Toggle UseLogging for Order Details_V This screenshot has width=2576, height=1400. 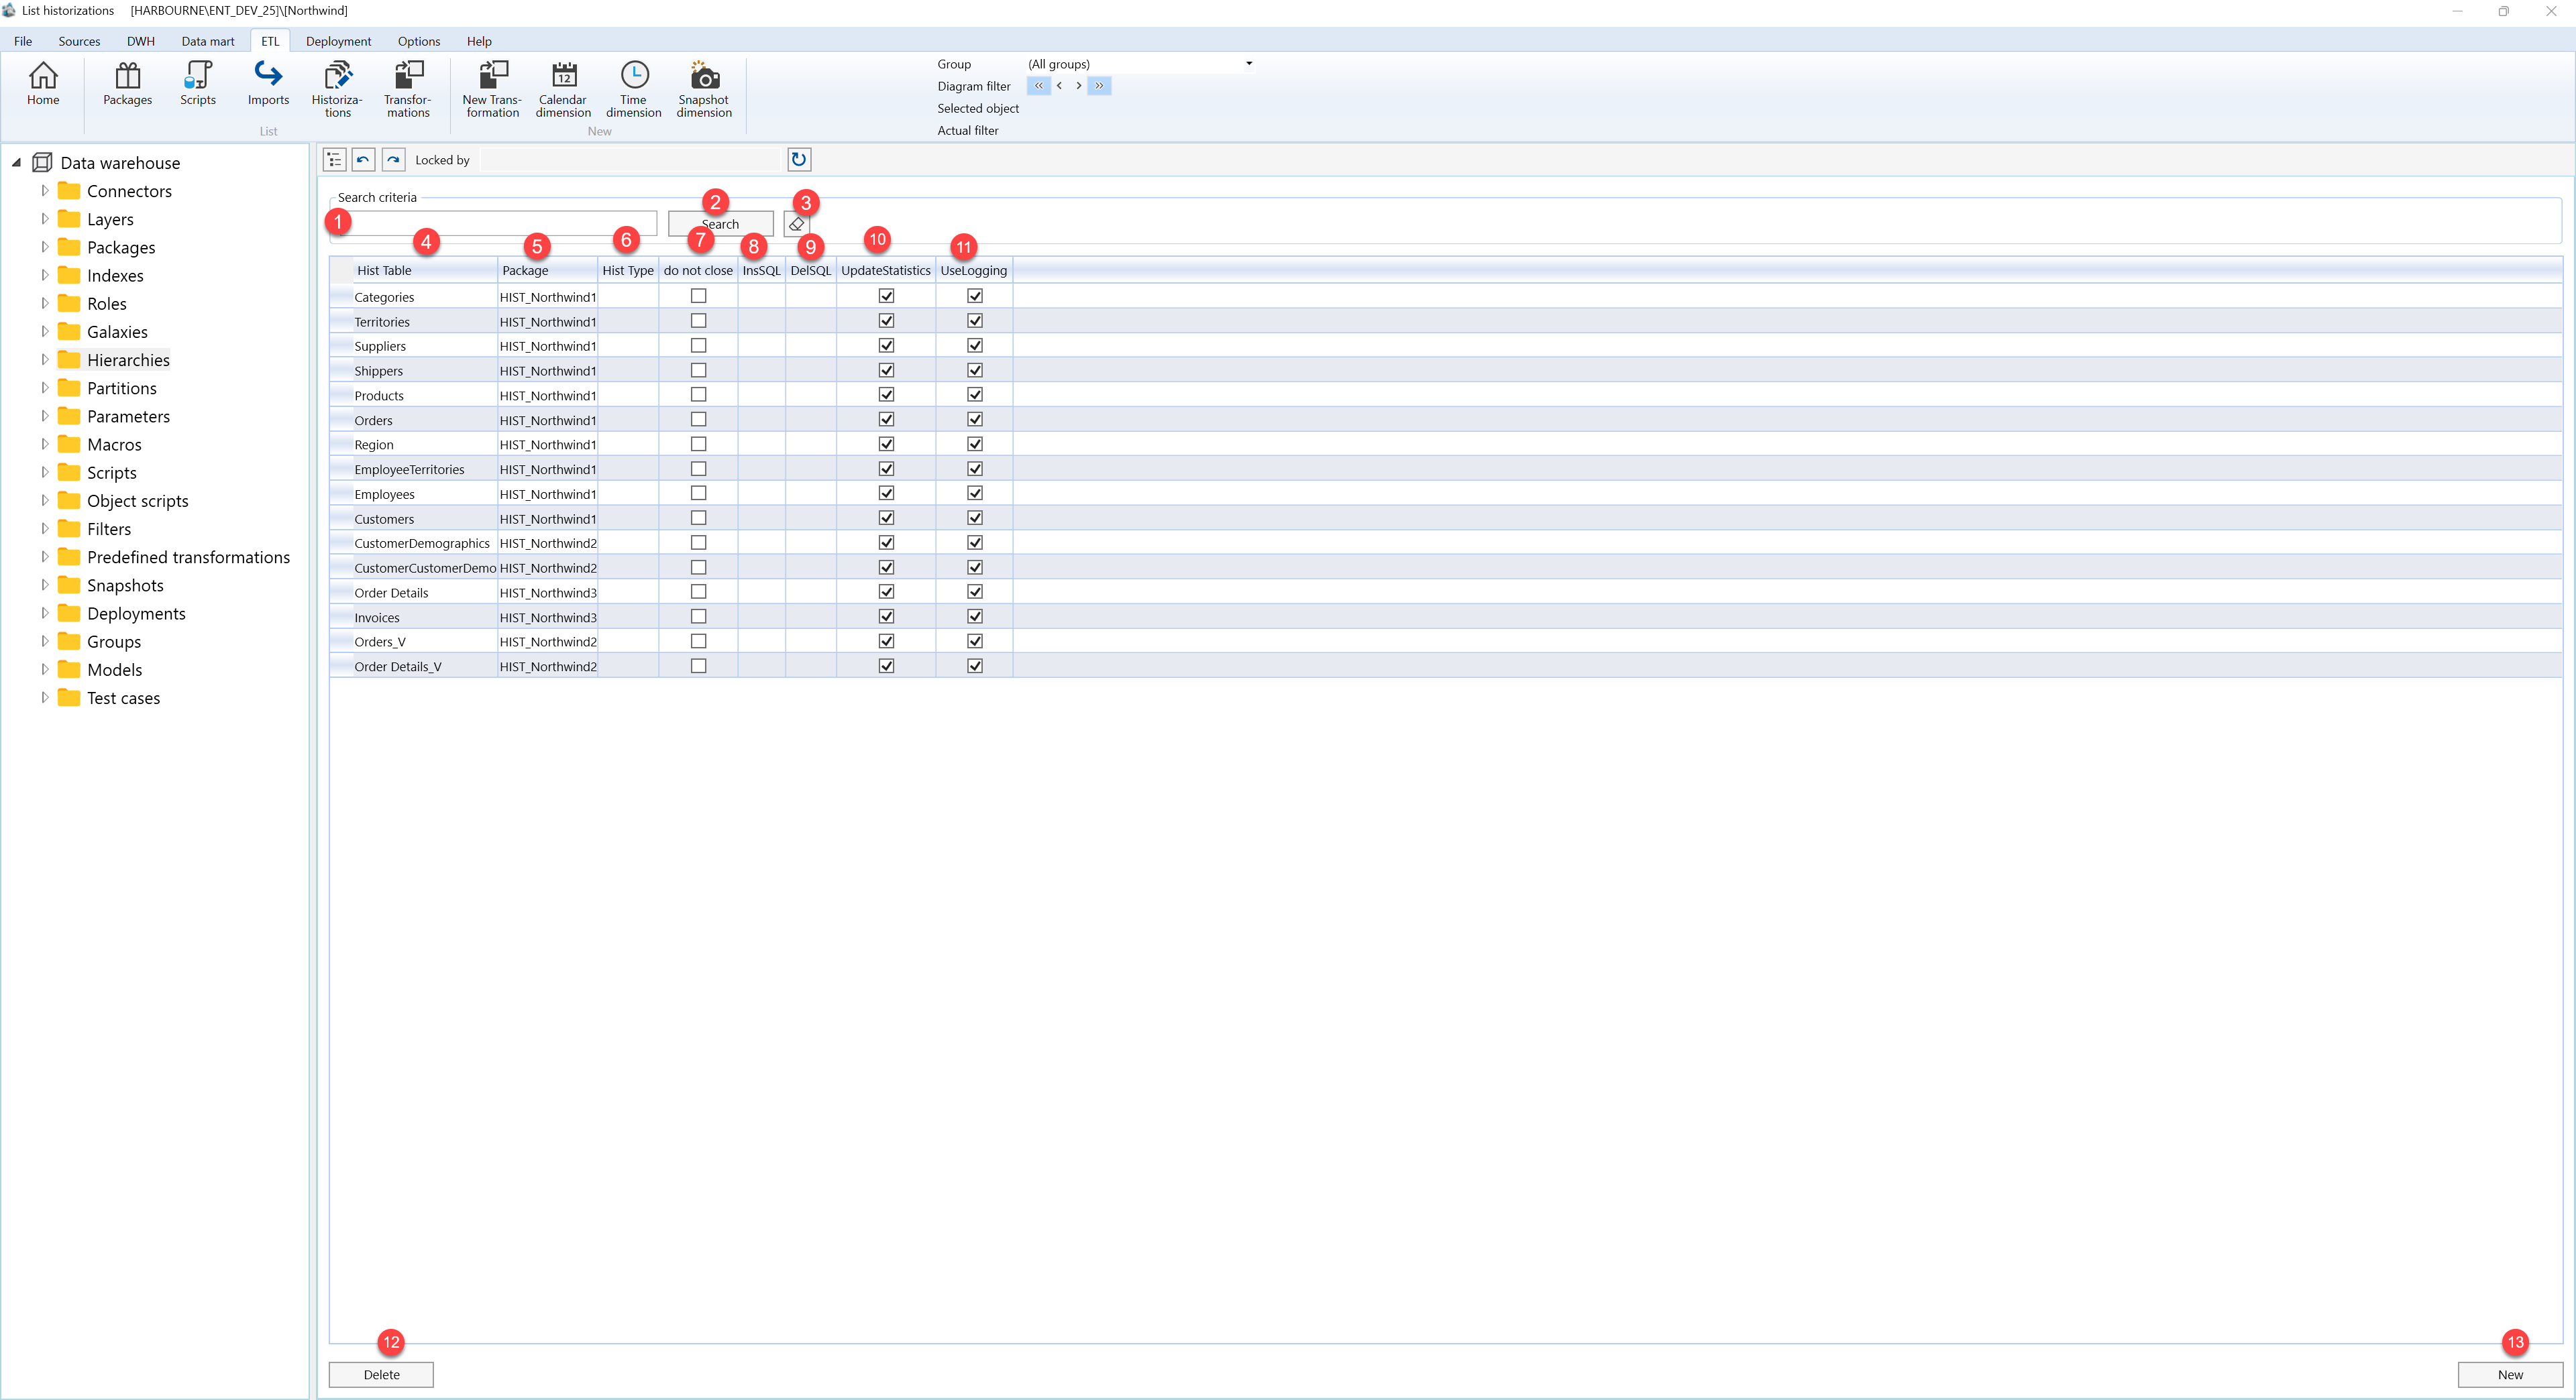pos(975,666)
